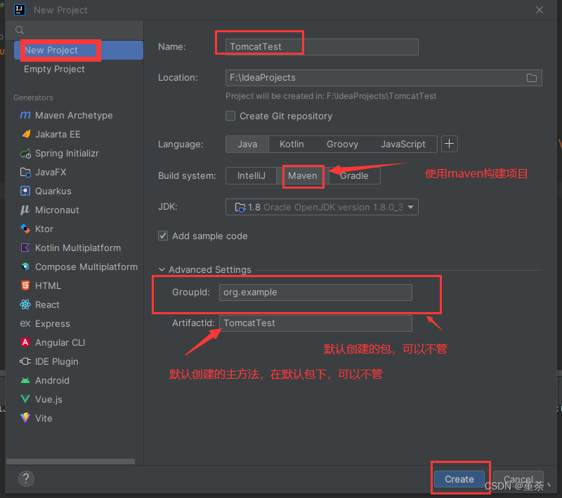The image size is (562, 498).
Task: Click the HTML5 shield icon
Action: 25,285
